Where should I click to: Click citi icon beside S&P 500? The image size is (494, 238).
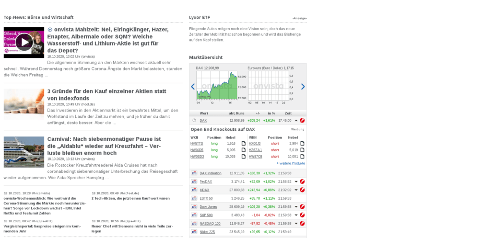pyautogui.click(x=194, y=215)
